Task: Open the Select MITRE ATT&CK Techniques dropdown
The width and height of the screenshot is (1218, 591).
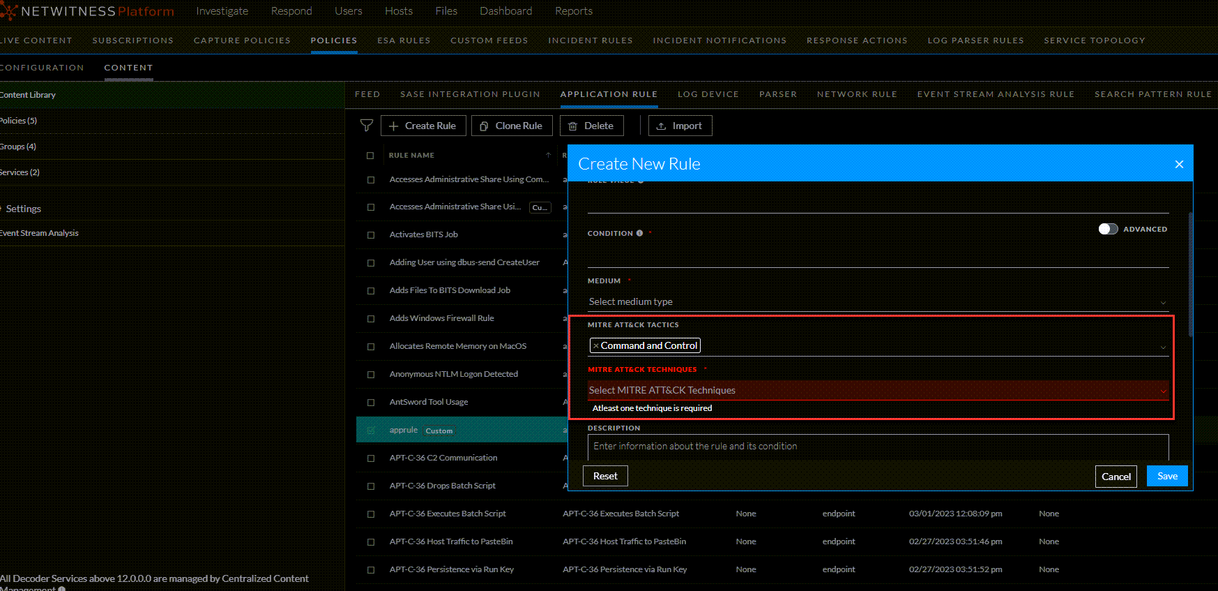Action: 878,390
